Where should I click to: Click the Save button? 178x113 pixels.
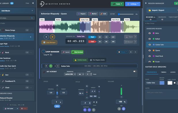[129, 37]
